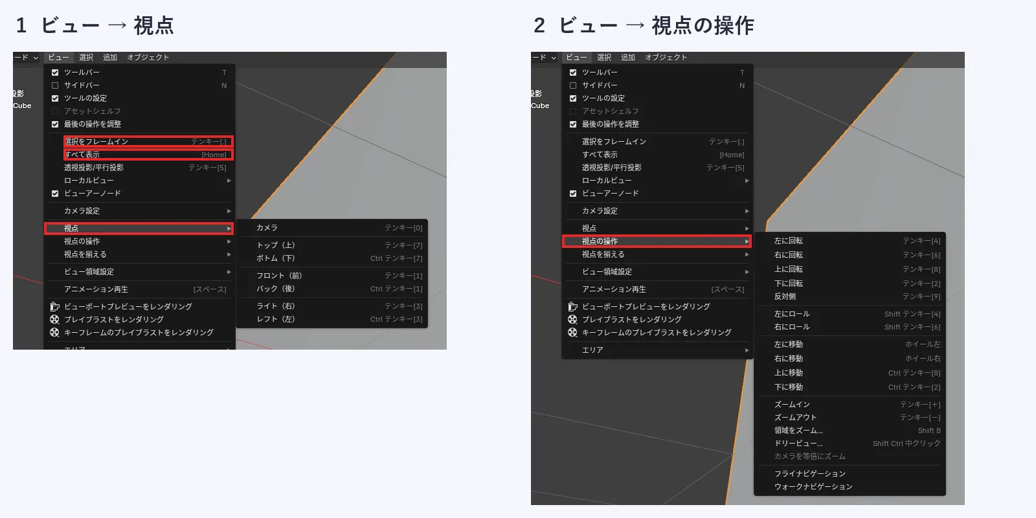
Task: Choose フロント (前) viewpoint
Action: (x=332, y=276)
